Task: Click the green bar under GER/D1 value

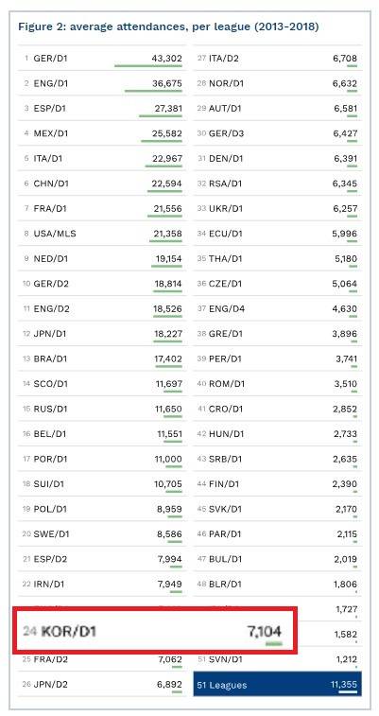Action: [148, 66]
